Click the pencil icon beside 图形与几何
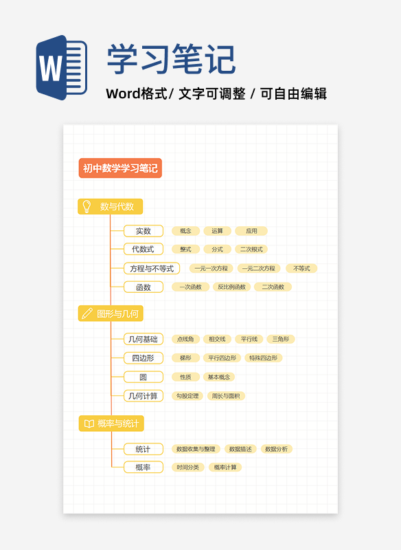This screenshot has height=550, width=401. [x=87, y=313]
